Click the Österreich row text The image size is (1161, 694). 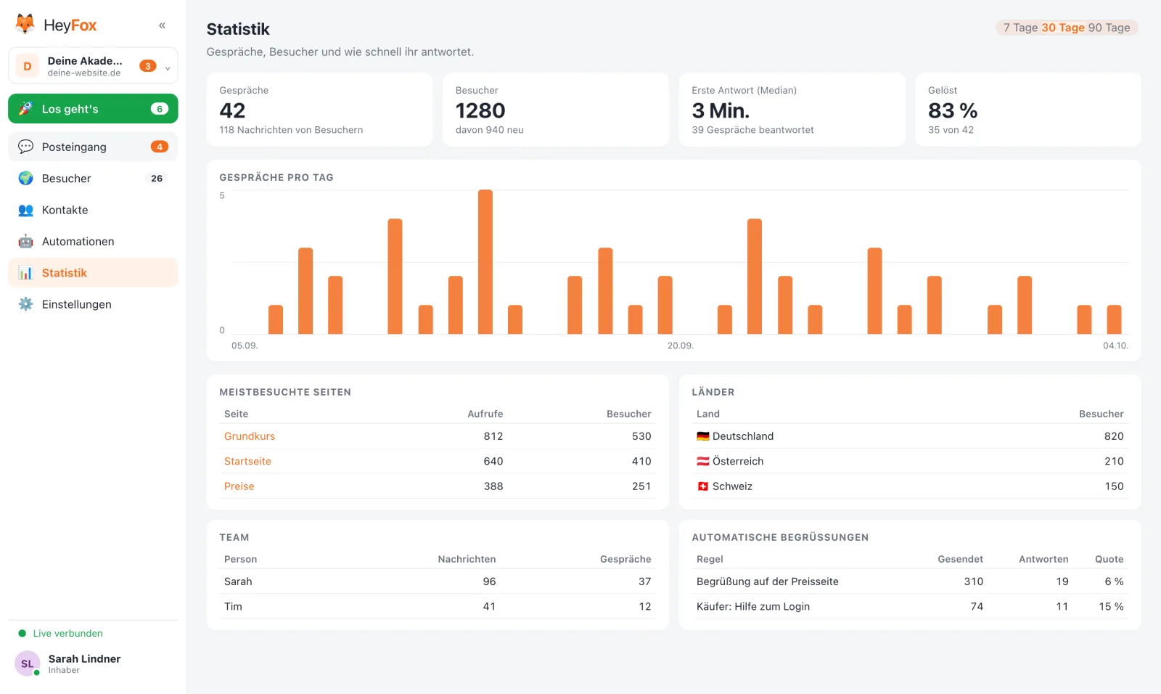[738, 461]
